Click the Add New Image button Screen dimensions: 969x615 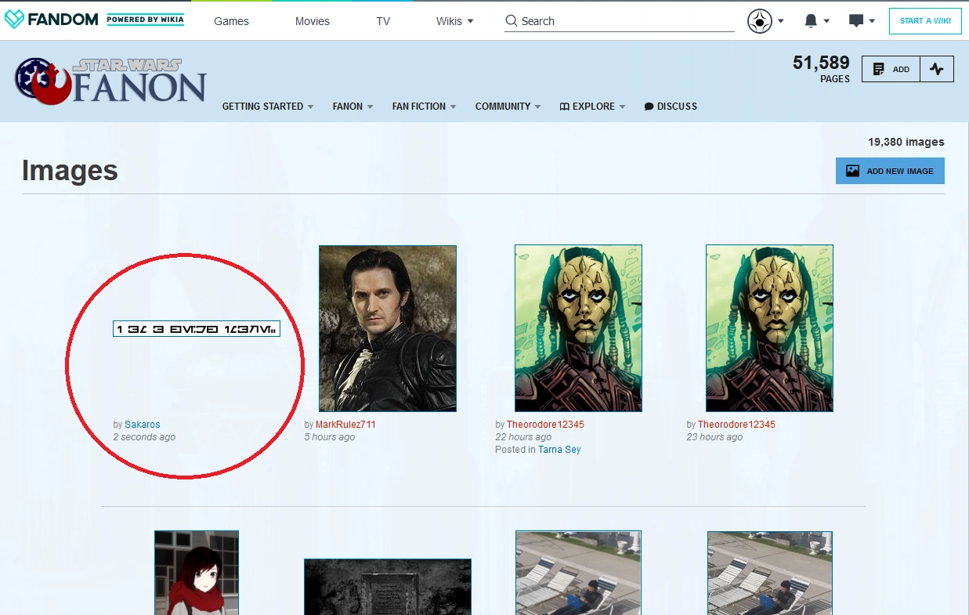(890, 171)
